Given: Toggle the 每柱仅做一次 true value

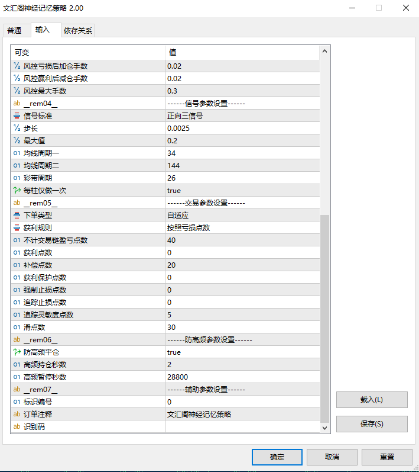Looking at the screenshot, I should 242,191.
